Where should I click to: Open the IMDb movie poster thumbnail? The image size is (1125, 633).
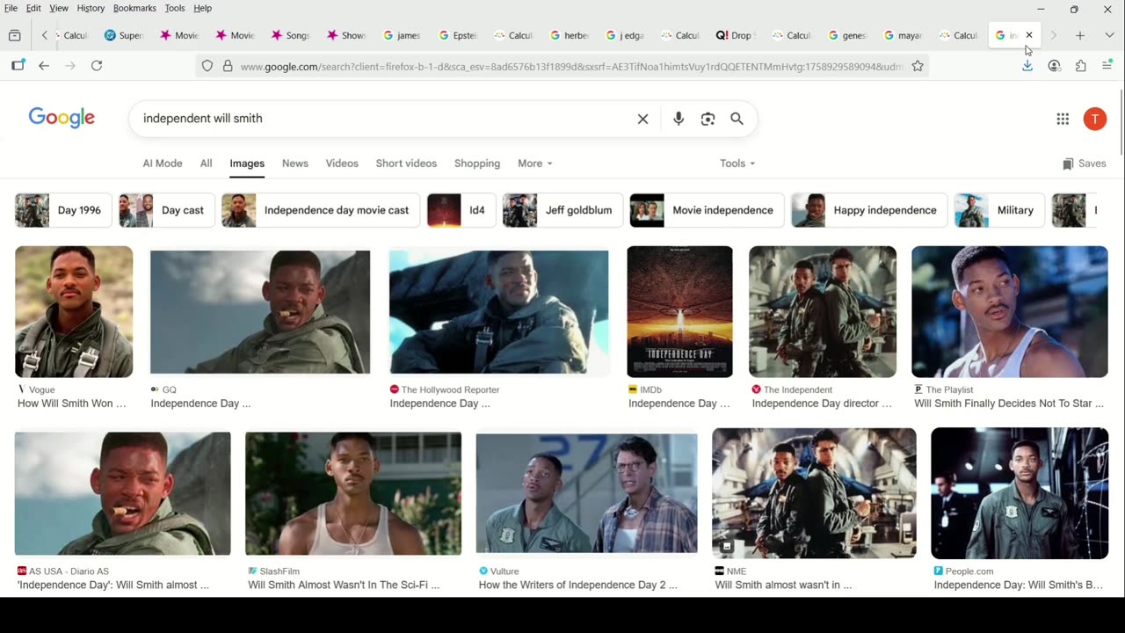click(679, 312)
